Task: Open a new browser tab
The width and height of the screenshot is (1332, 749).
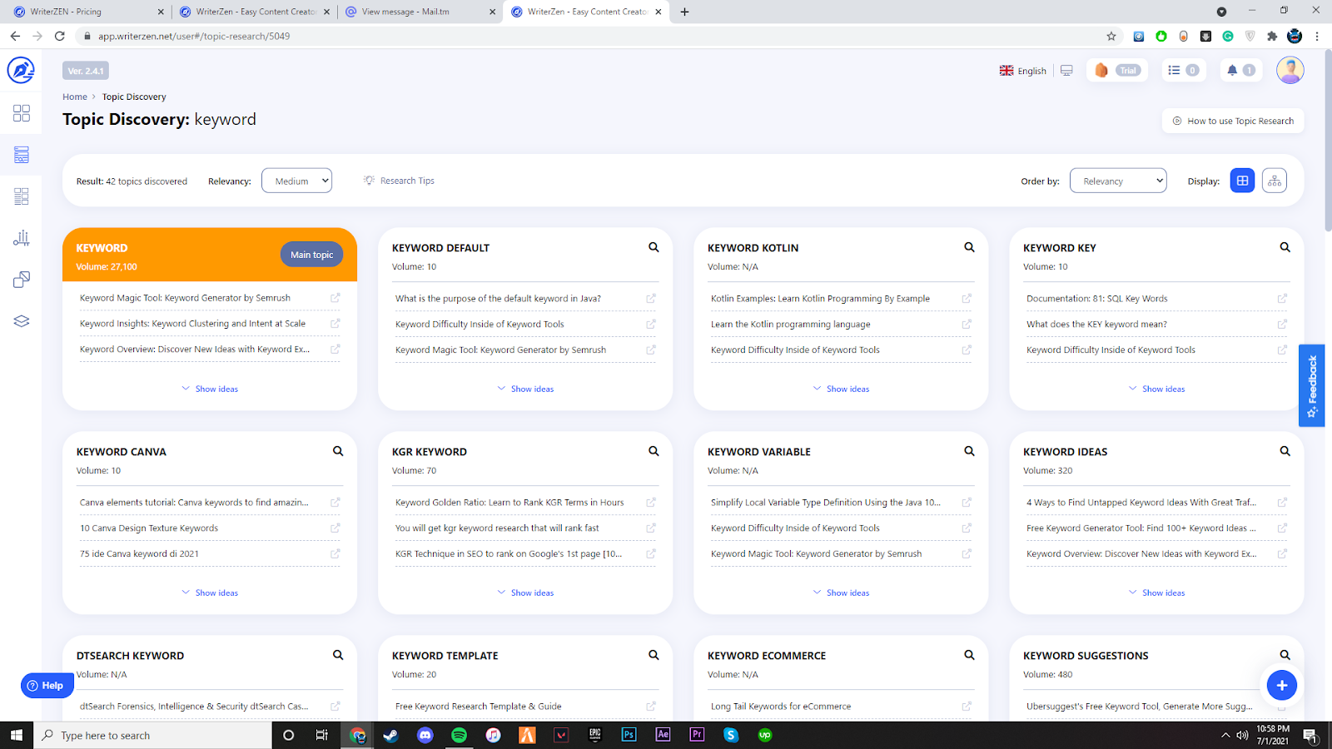Action: coord(684,12)
